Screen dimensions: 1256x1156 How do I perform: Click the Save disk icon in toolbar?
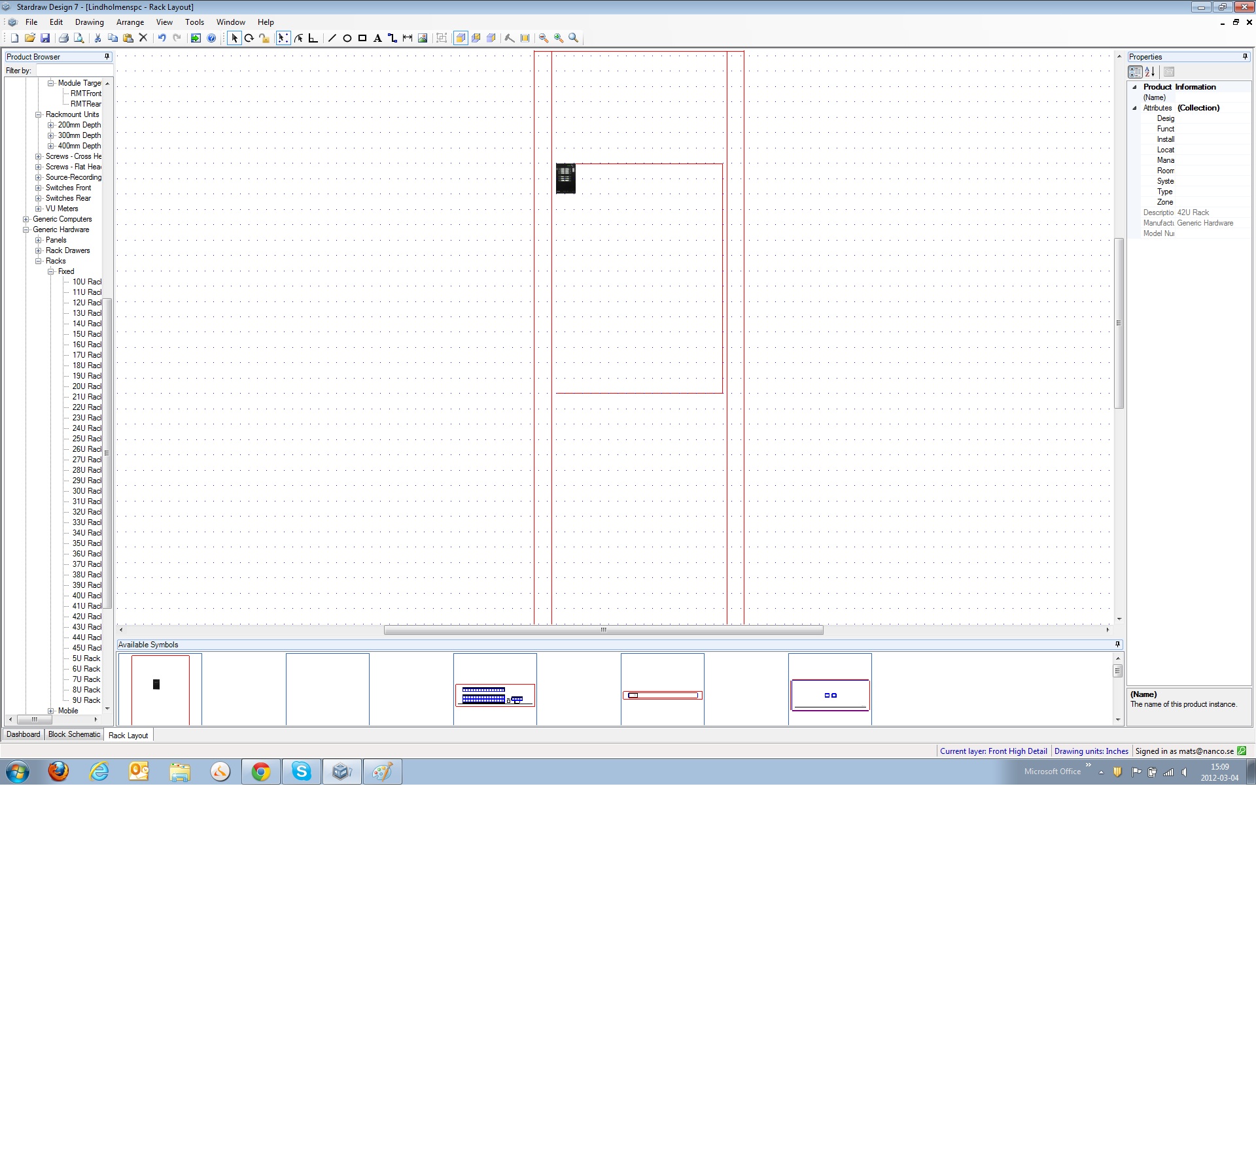45,38
